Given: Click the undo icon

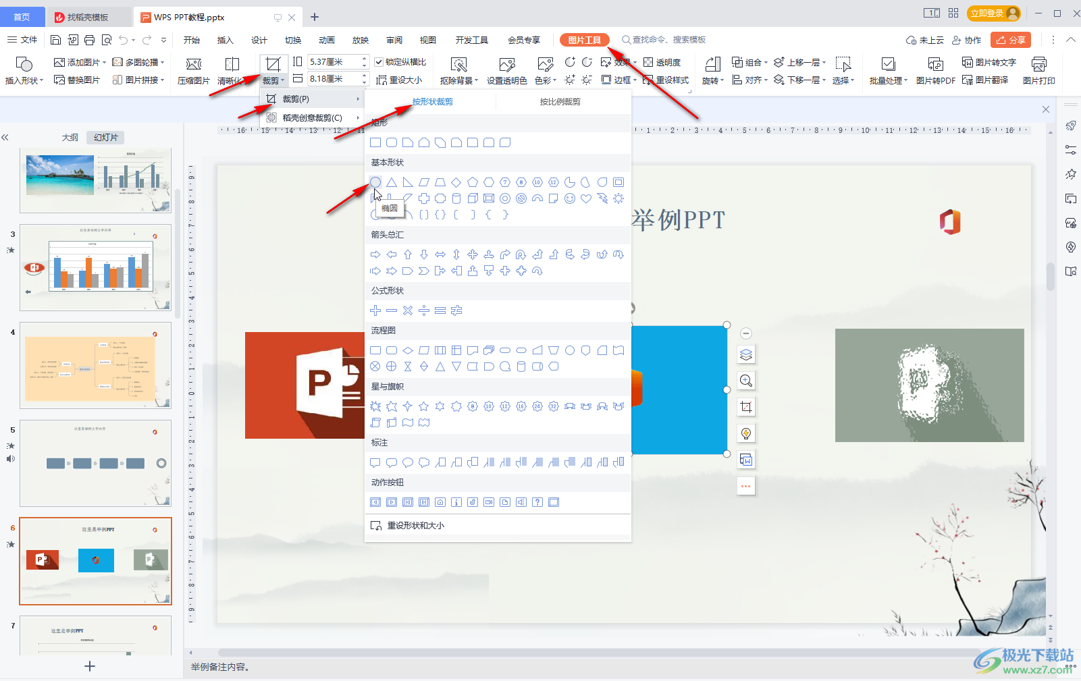Looking at the screenshot, I should (123, 40).
